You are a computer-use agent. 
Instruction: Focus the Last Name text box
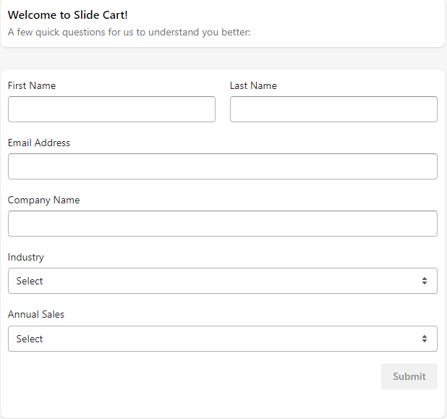(333, 109)
